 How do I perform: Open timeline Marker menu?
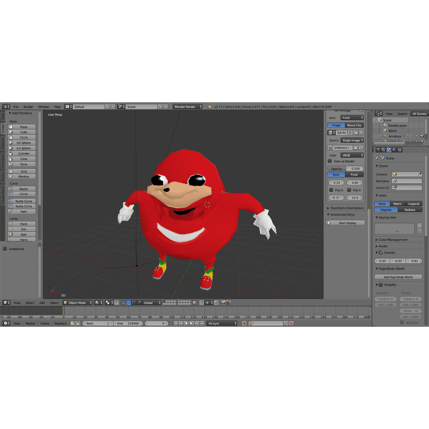(x=30, y=323)
